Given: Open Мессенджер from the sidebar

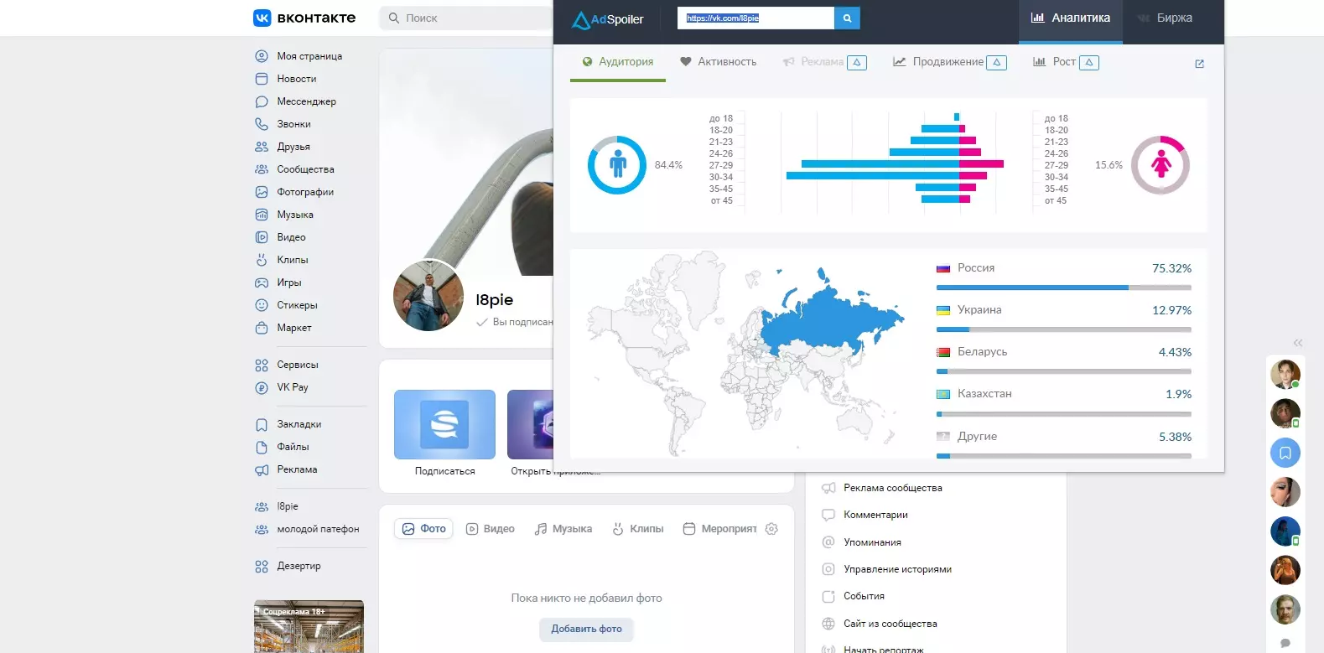Looking at the screenshot, I should (x=306, y=101).
